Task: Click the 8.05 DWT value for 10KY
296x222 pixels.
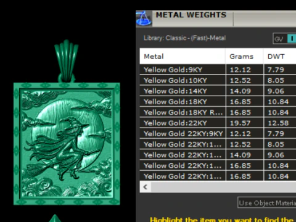Action: click(276, 80)
